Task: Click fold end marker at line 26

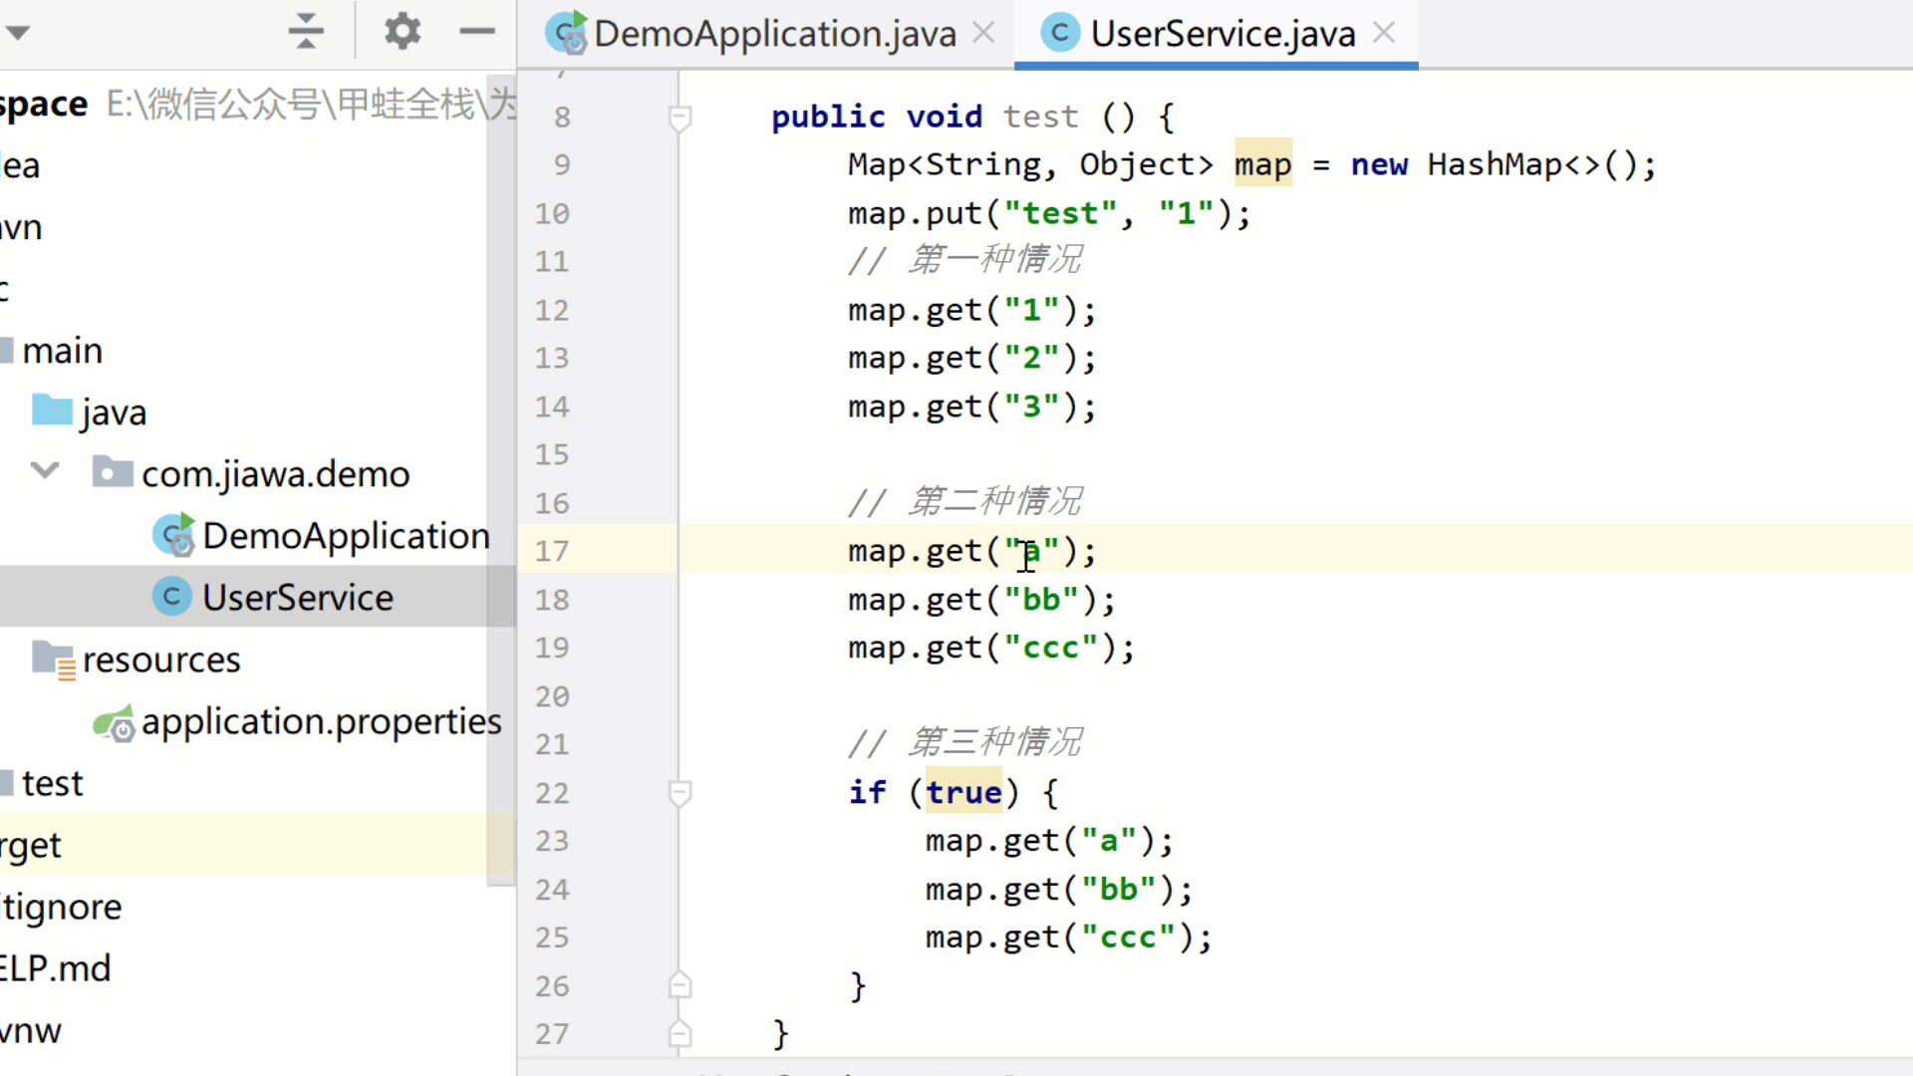Action: coord(680,985)
